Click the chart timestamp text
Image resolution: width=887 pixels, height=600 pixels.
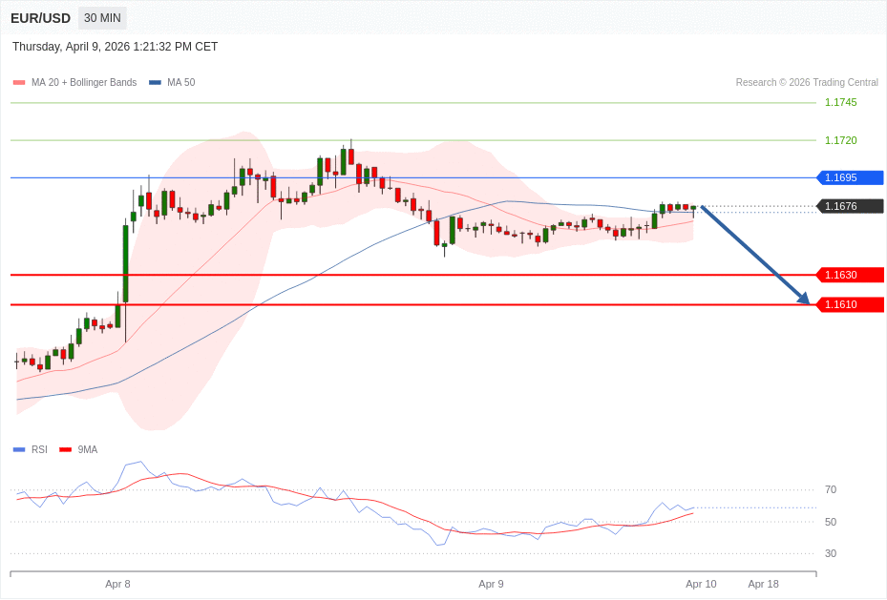(115, 47)
